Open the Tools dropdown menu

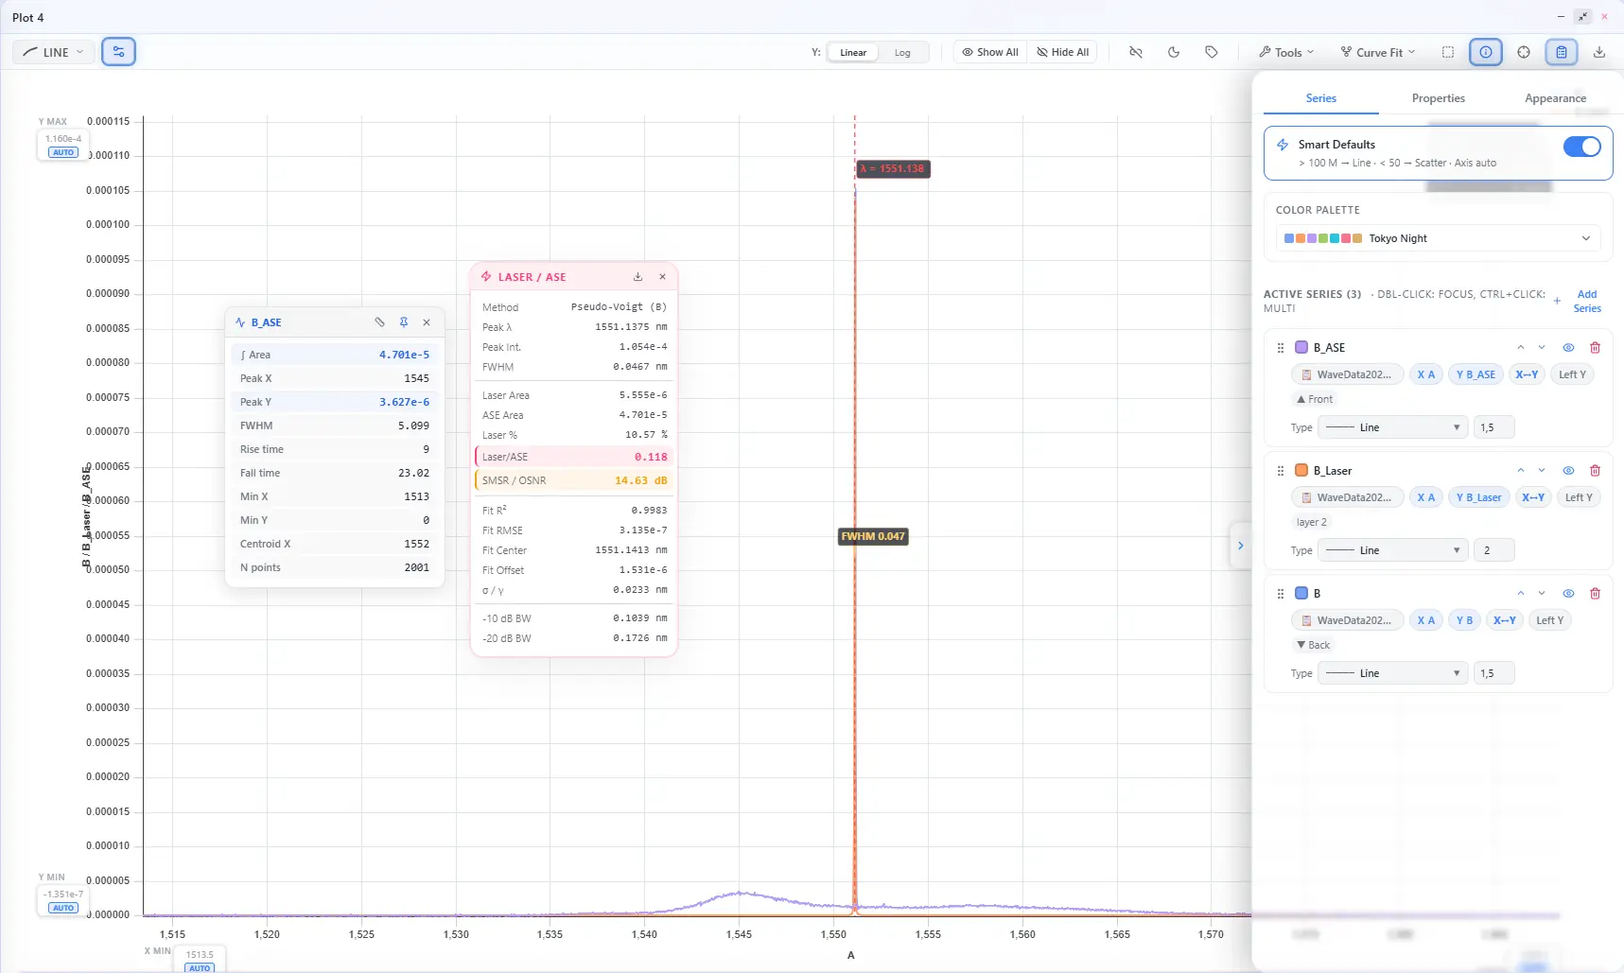point(1286,52)
